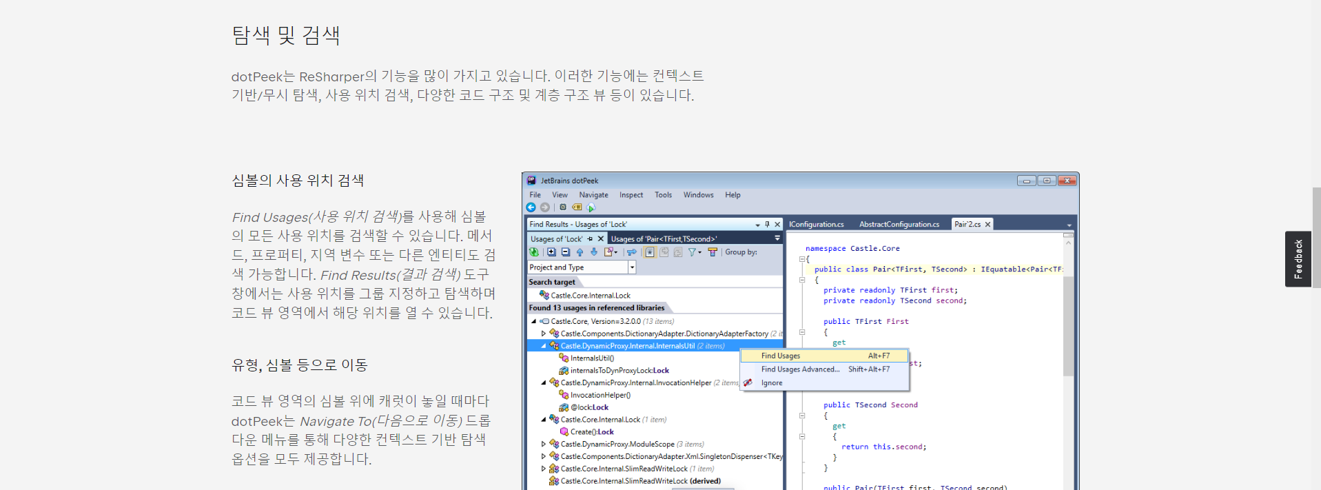
Task: Pin the Usages of 'Lock' tab
Action: (x=590, y=239)
